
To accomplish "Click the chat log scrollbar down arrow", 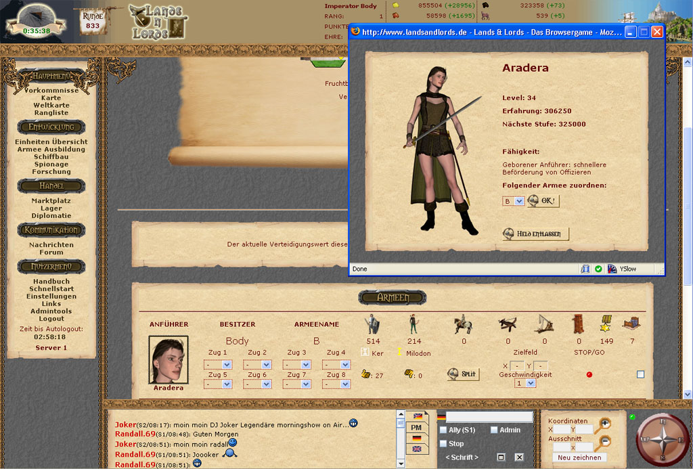I will pyautogui.click(x=401, y=464).
